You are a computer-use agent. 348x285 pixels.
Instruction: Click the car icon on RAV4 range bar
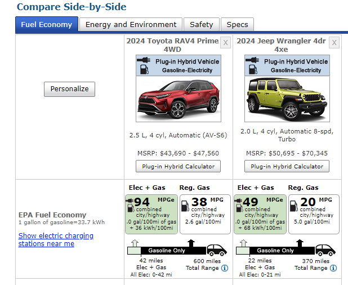217,250
